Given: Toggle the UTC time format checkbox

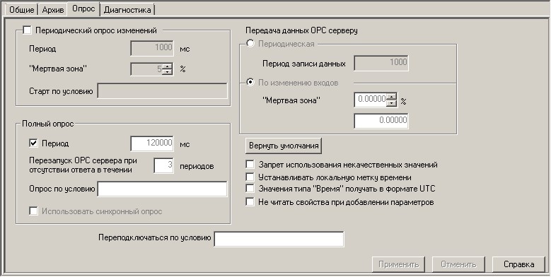Looking at the screenshot, I should [250, 189].
